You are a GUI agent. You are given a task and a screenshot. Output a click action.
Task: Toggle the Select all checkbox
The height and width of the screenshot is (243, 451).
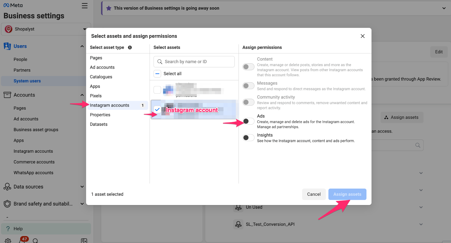click(157, 74)
